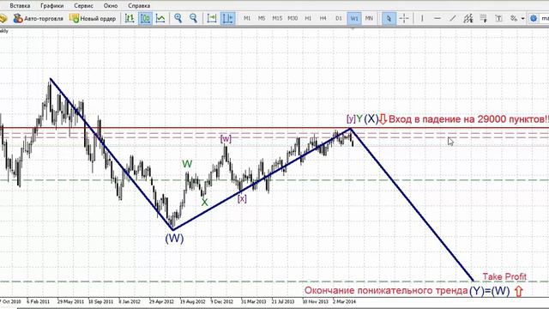Select the M30 timeframe
Screen dimensions: 549x309
[293, 18]
